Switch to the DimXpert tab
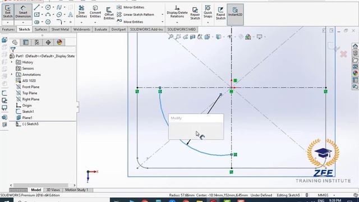This screenshot has width=359, height=202. (x=118, y=29)
